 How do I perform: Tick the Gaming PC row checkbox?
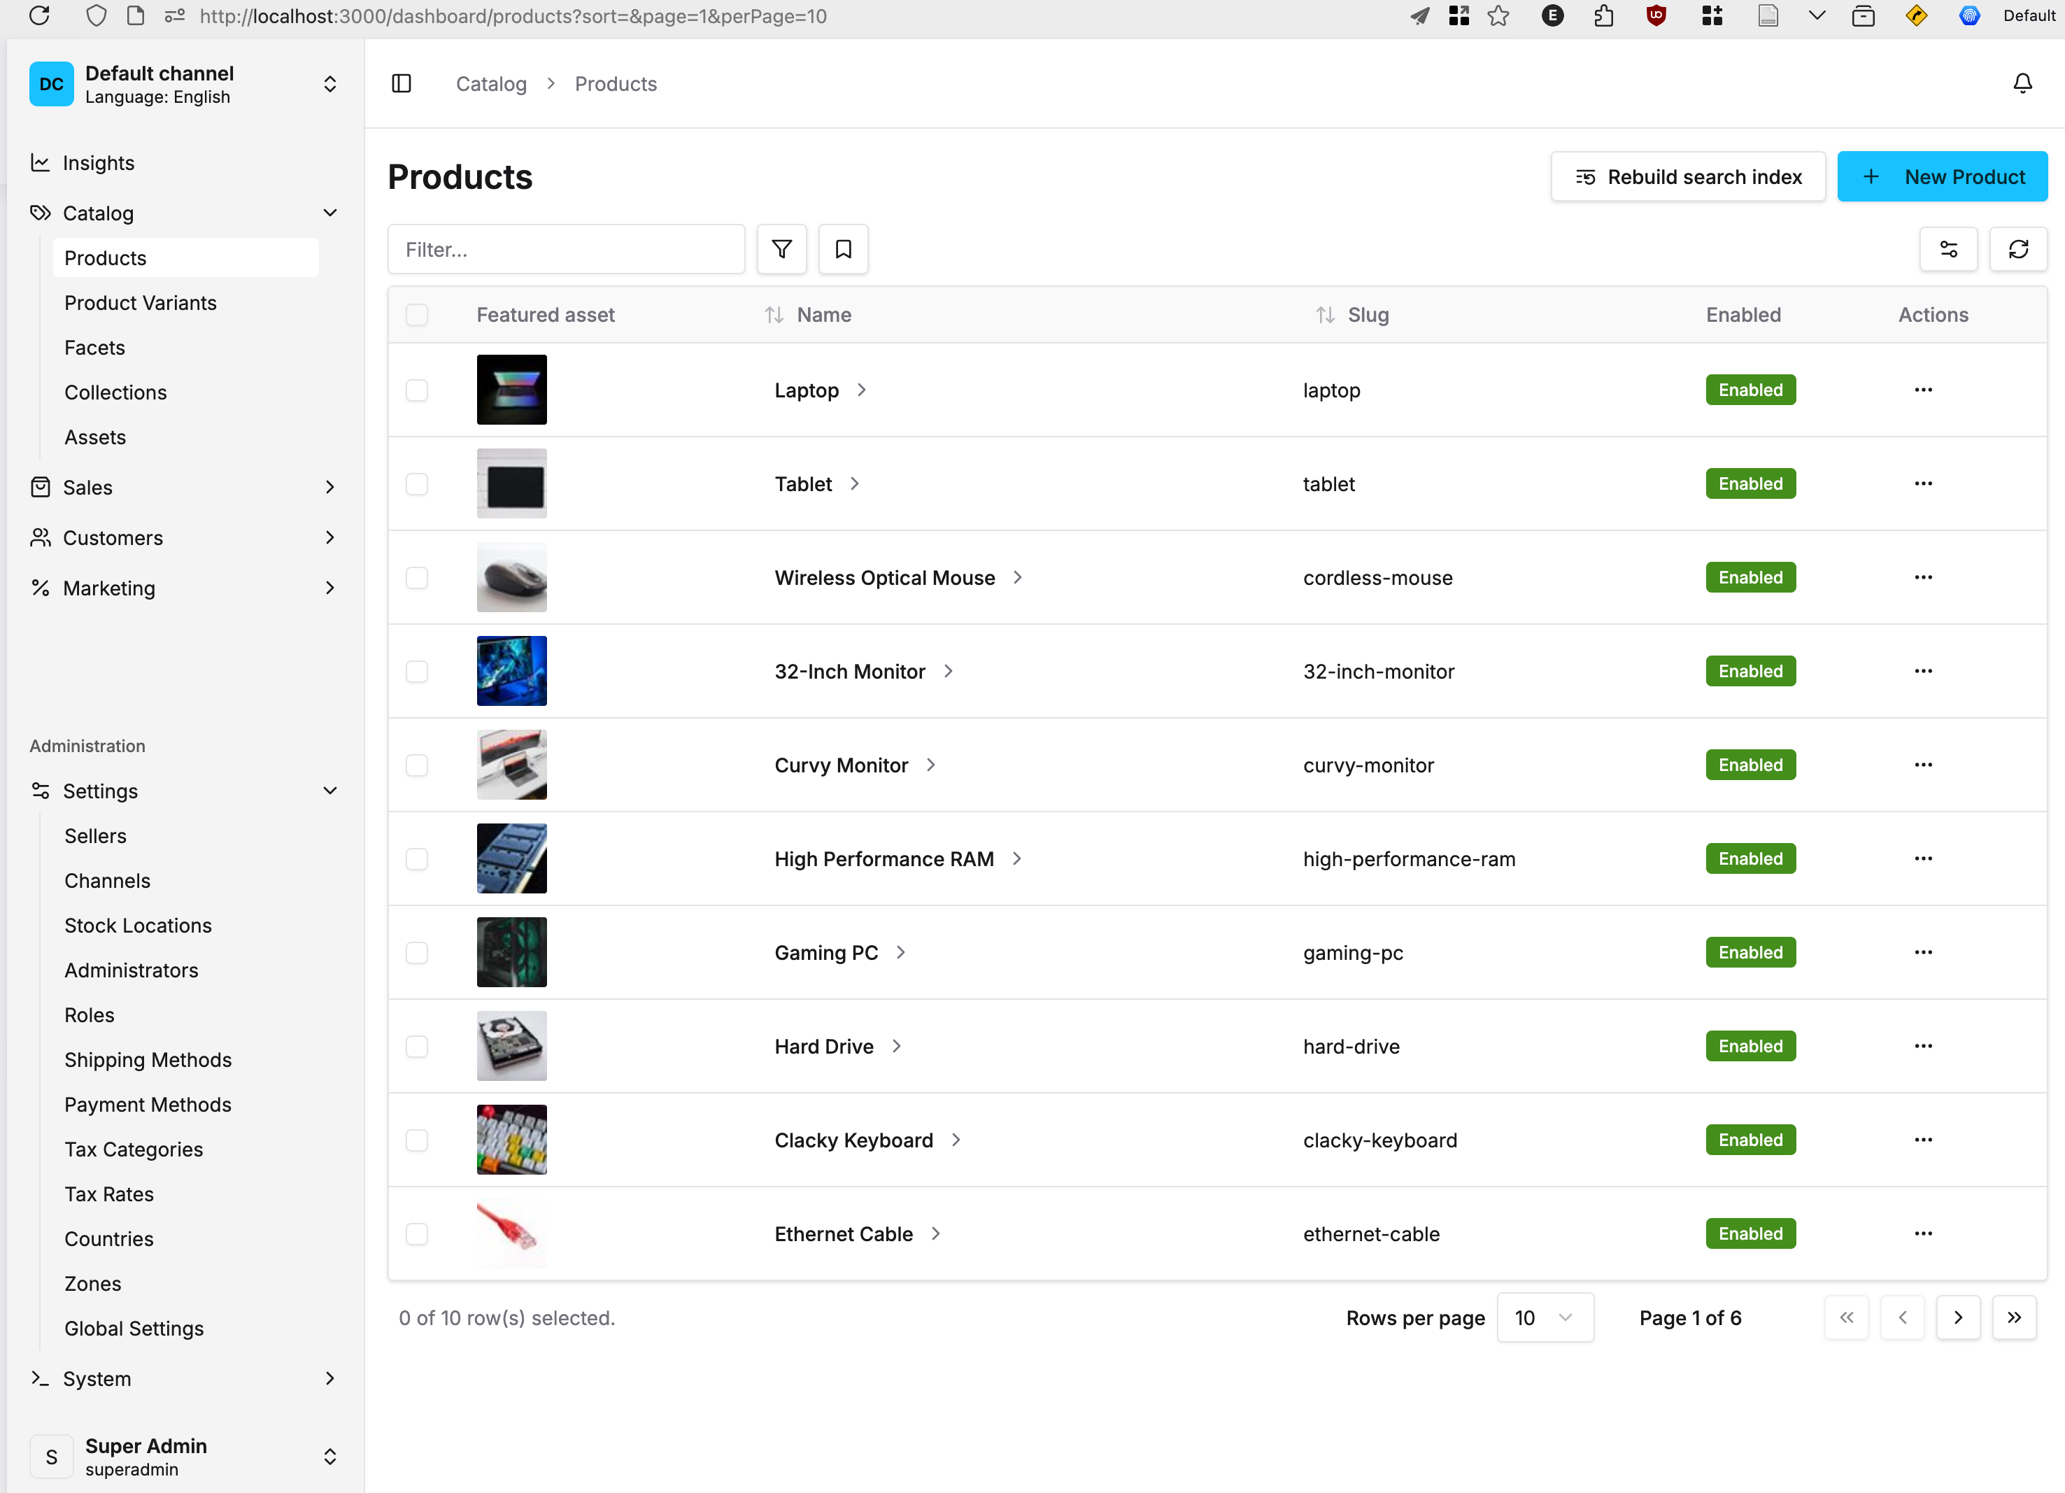[x=417, y=953]
